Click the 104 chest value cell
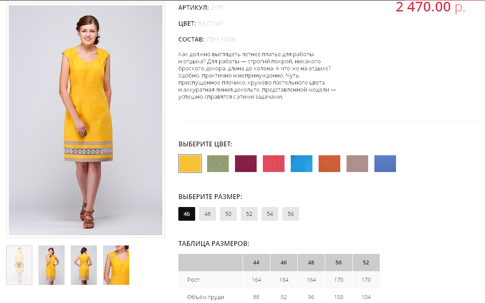The width and height of the screenshot is (485, 303). [366, 297]
